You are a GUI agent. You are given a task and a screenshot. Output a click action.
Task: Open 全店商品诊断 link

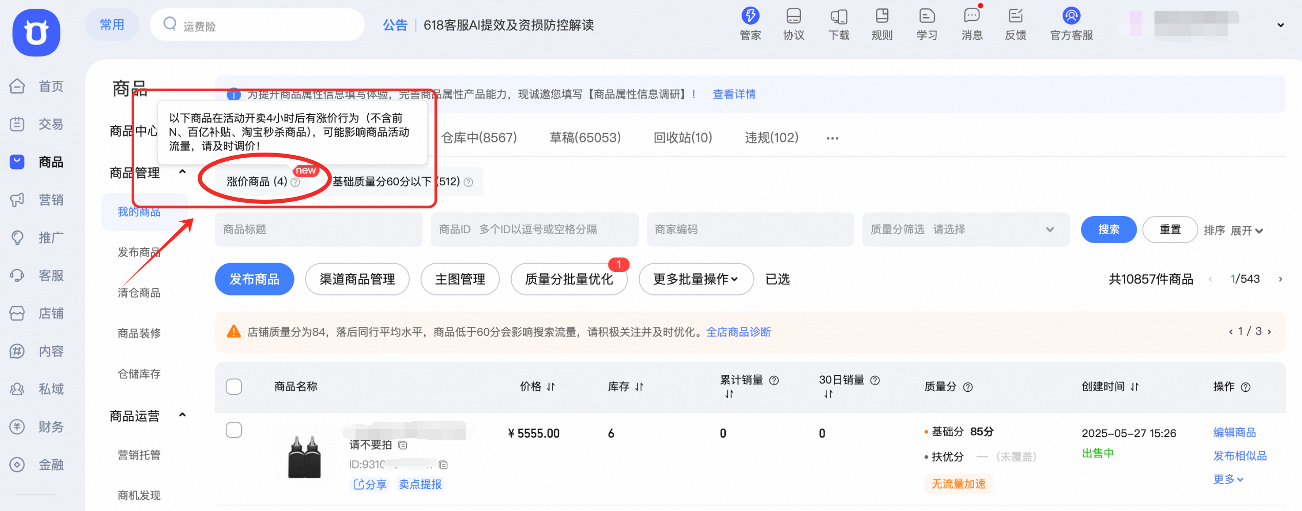[739, 332]
